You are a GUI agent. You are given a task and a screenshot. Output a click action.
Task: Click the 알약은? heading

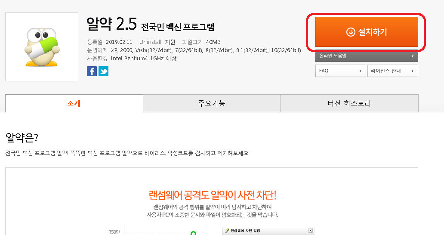22,138
